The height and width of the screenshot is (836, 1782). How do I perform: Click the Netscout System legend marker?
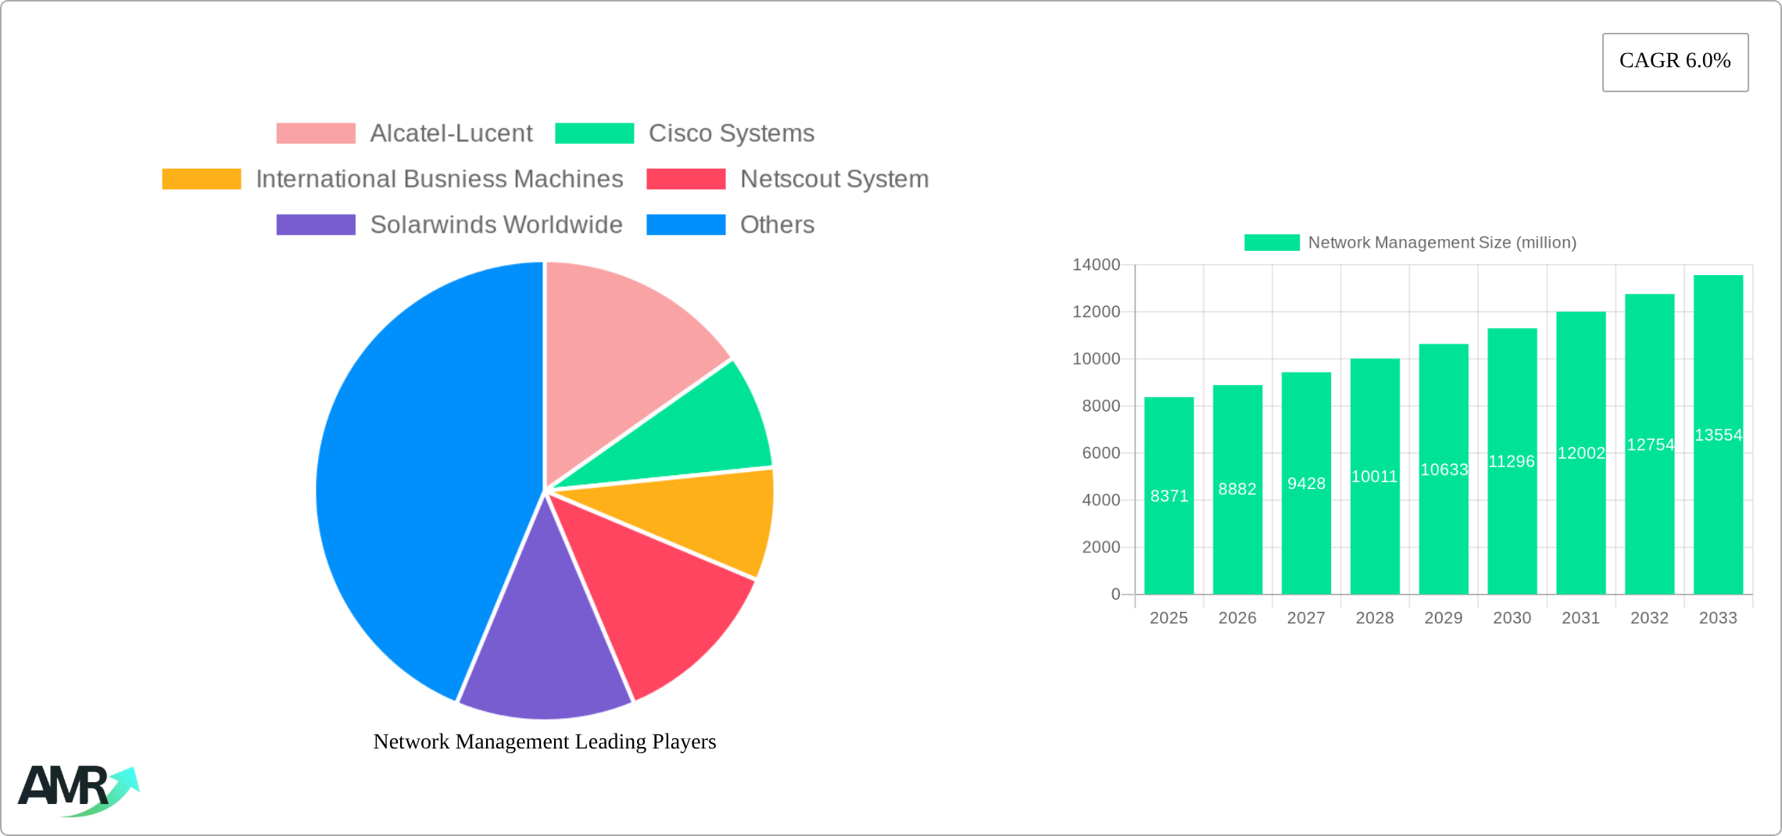pyautogui.click(x=686, y=178)
